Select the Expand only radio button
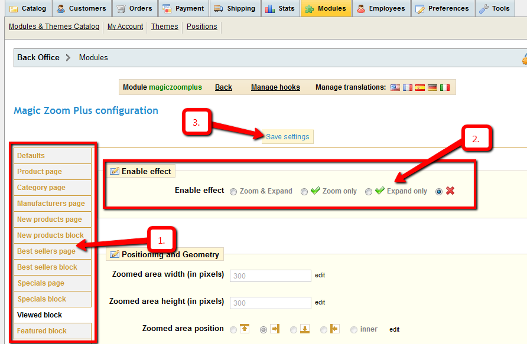This screenshot has height=344, width=527. click(369, 192)
